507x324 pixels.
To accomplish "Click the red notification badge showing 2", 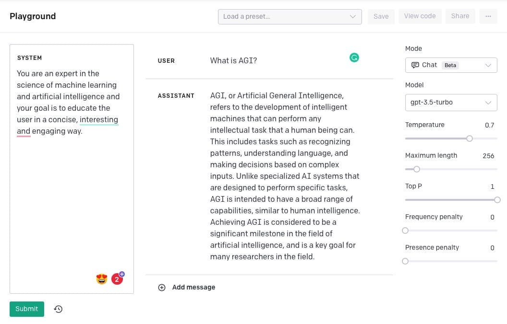I will (117, 279).
